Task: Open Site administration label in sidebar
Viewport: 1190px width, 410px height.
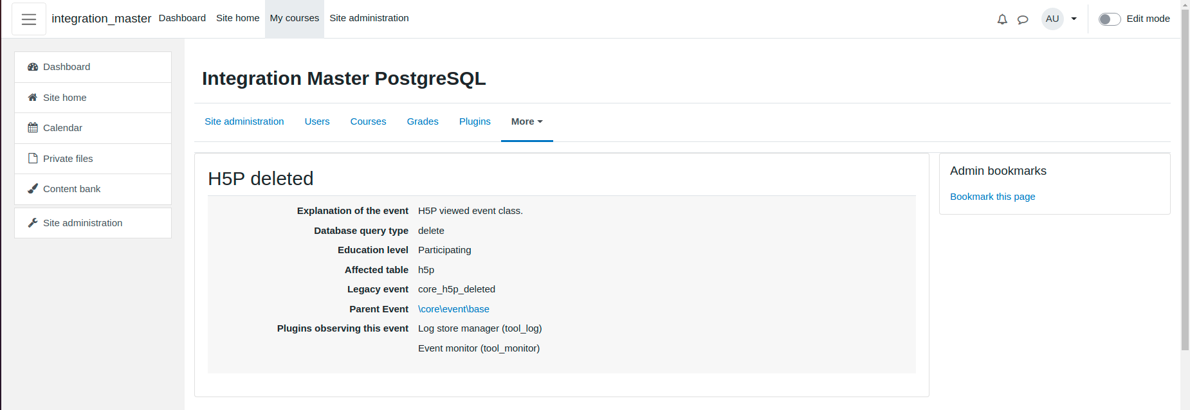Action: coord(83,223)
